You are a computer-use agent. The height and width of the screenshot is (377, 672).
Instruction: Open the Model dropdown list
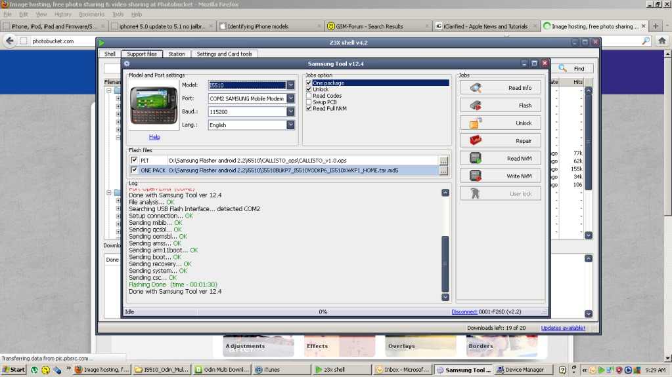click(290, 85)
